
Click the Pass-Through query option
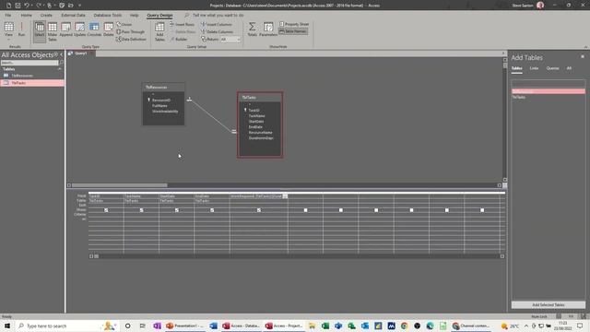click(131, 31)
